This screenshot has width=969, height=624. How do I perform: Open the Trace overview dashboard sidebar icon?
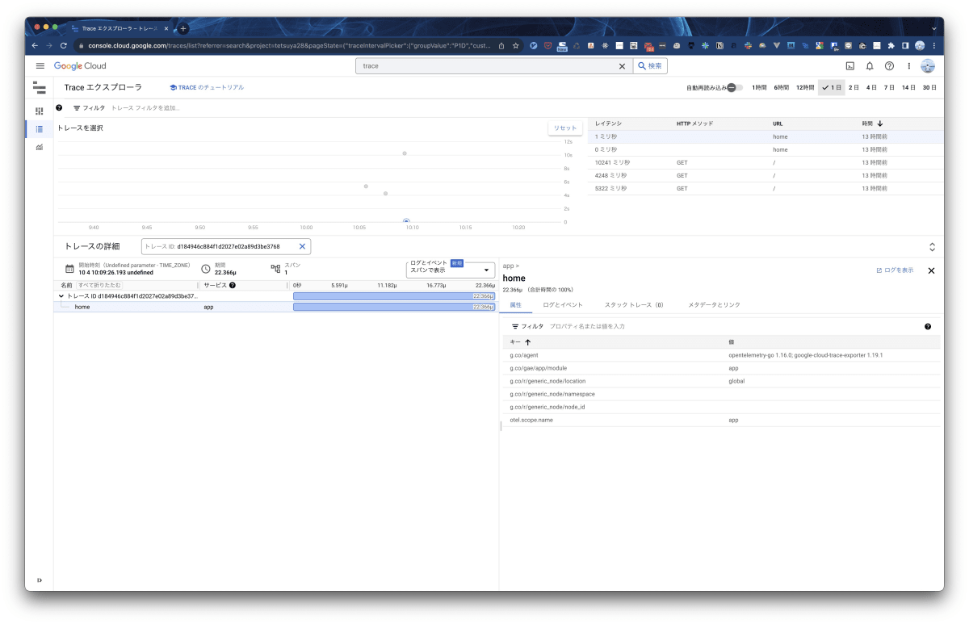(x=40, y=111)
